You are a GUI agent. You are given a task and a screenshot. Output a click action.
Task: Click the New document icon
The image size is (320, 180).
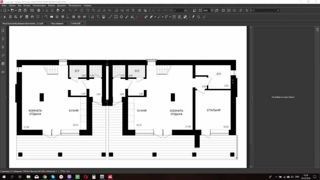pyautogui.click(x=5, y=10)
